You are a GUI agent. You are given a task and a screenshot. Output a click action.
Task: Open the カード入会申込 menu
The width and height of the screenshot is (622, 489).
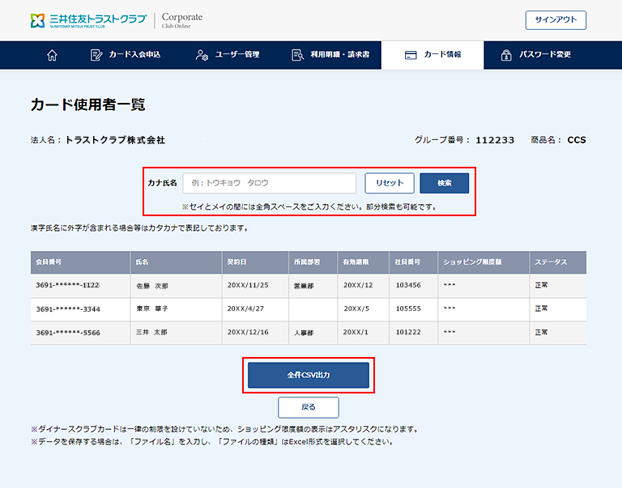(x=126, y=55)
